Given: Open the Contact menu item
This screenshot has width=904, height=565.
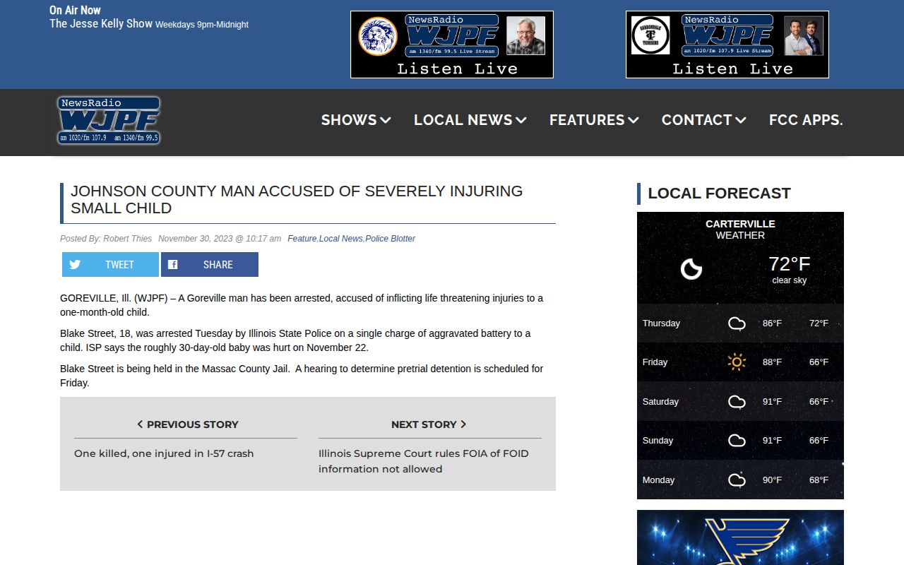Looking at the screenshot, I should pos(703,120).
